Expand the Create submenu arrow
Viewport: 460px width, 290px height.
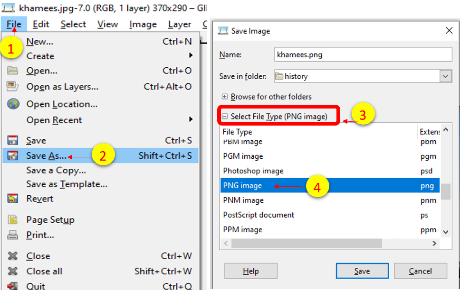(x=191, y=55)
